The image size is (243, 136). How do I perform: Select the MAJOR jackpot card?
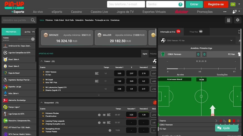[x=121, y=38]
